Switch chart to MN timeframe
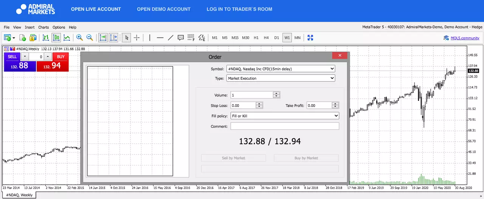Screen dimensions: 484x199 coord(298,38)
